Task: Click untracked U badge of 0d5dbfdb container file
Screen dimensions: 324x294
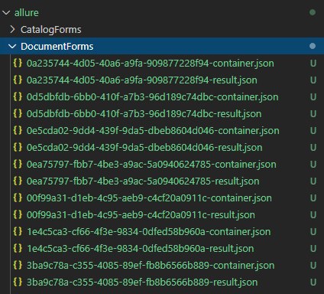Action: (x=313, y=97)
